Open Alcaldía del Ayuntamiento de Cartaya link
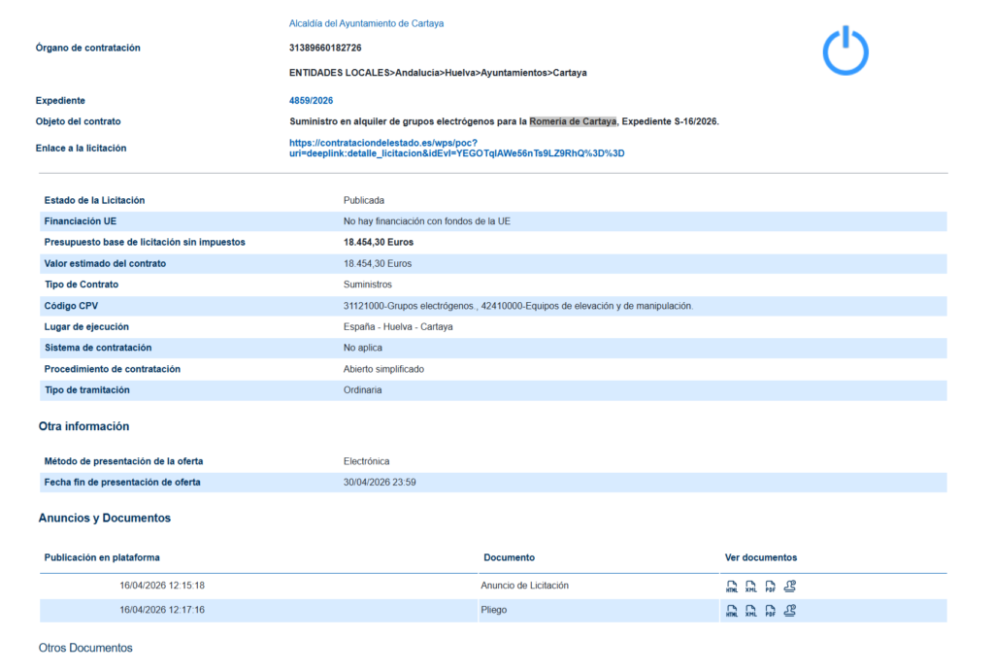This screenshot has width=994, height=671. point(366,23)
